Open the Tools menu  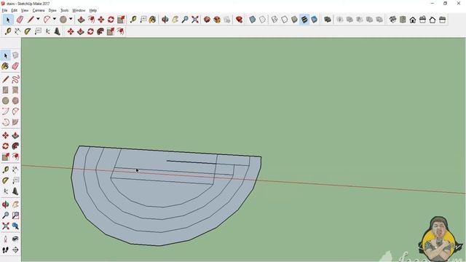click(x=65, y=10)
